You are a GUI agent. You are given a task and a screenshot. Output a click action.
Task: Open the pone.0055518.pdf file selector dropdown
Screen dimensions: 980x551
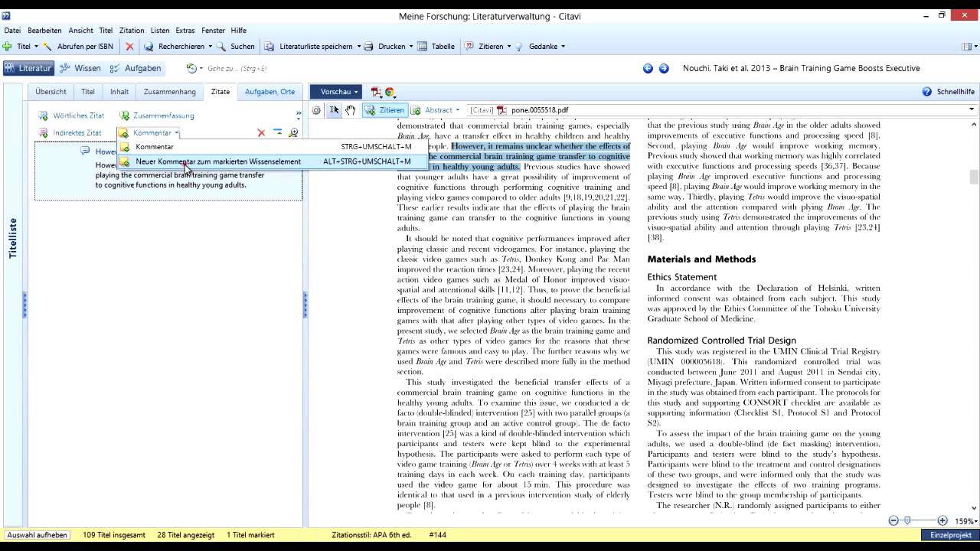tap(972, 110)
